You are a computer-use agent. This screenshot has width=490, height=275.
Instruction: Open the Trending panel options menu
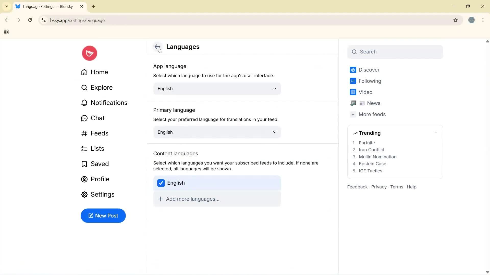tap(435, 132)
